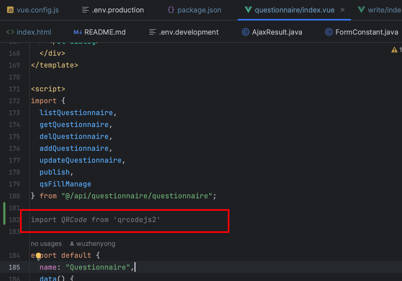Image resolution: width=402 pixels, height=281 pixels.
Task: Close the questionnaire/index.vue tab
Action: pyautogui.click(x=342, y=10)
